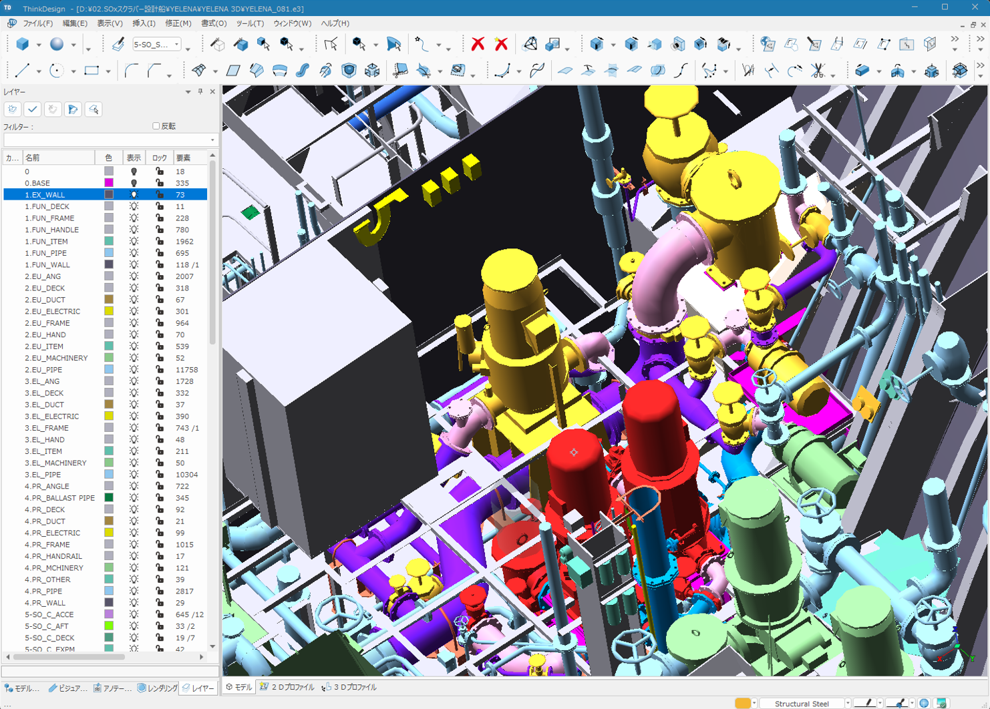Toggle visibility bulb of 0.BASE layer
Image resolution: width=990 pixels, height=709 pixels.
click(134, 183)
